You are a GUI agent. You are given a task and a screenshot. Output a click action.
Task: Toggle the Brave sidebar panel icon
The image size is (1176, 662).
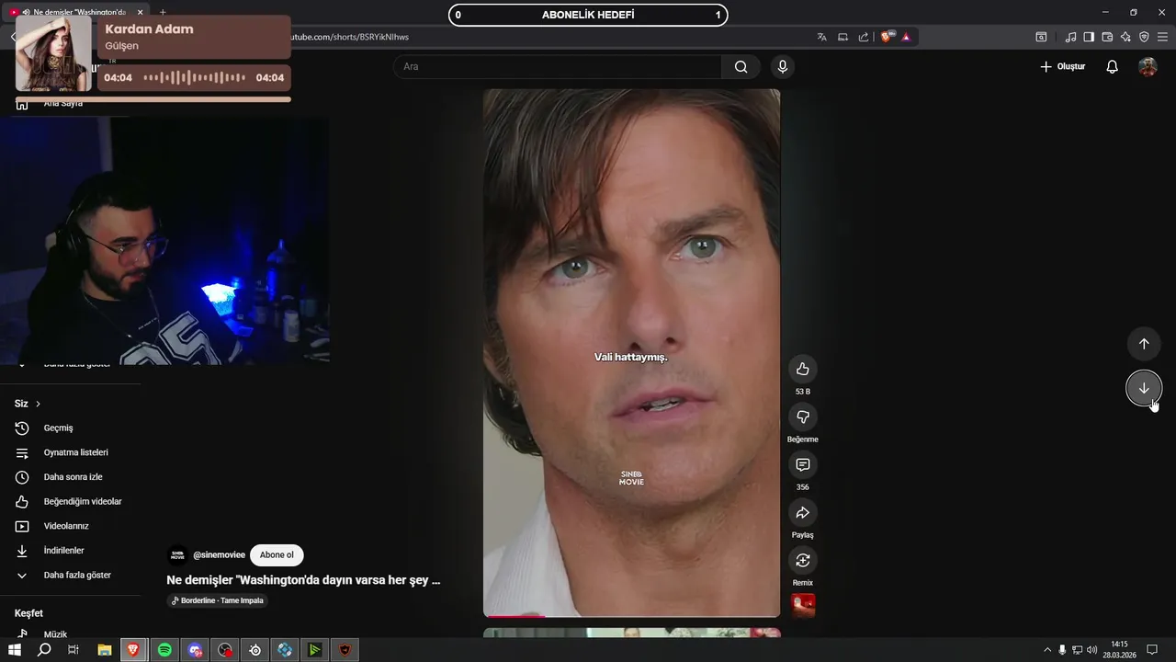(1089, 37)
